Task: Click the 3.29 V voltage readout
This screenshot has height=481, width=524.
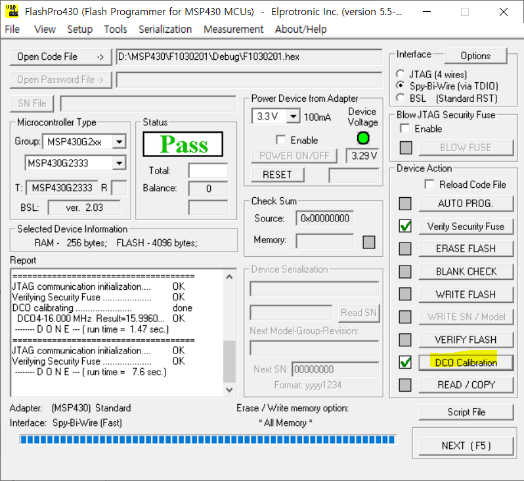Action: coord(362,156)
